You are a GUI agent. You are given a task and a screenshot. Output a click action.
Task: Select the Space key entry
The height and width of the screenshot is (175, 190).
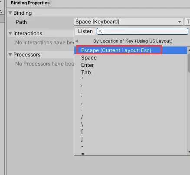click(89, 58)
